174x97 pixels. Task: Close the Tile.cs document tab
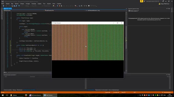point(11,8)
